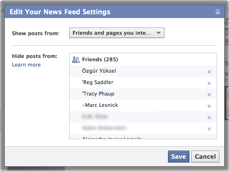
Task: Select the -Marc Lesnick name row
Action: pos(143,105)
